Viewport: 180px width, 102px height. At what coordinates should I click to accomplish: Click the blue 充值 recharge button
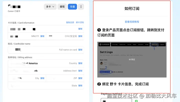[x=72, y=7]
